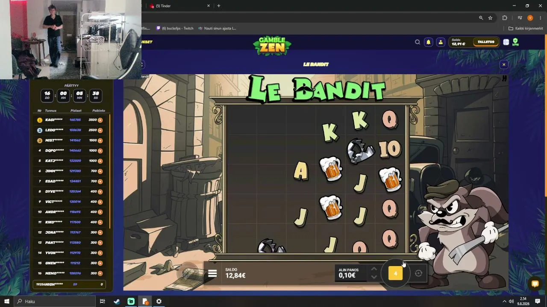This screenshot has height=307, width=547.
Task: Spin the reels with the yellow button
Action: point(395,273)
